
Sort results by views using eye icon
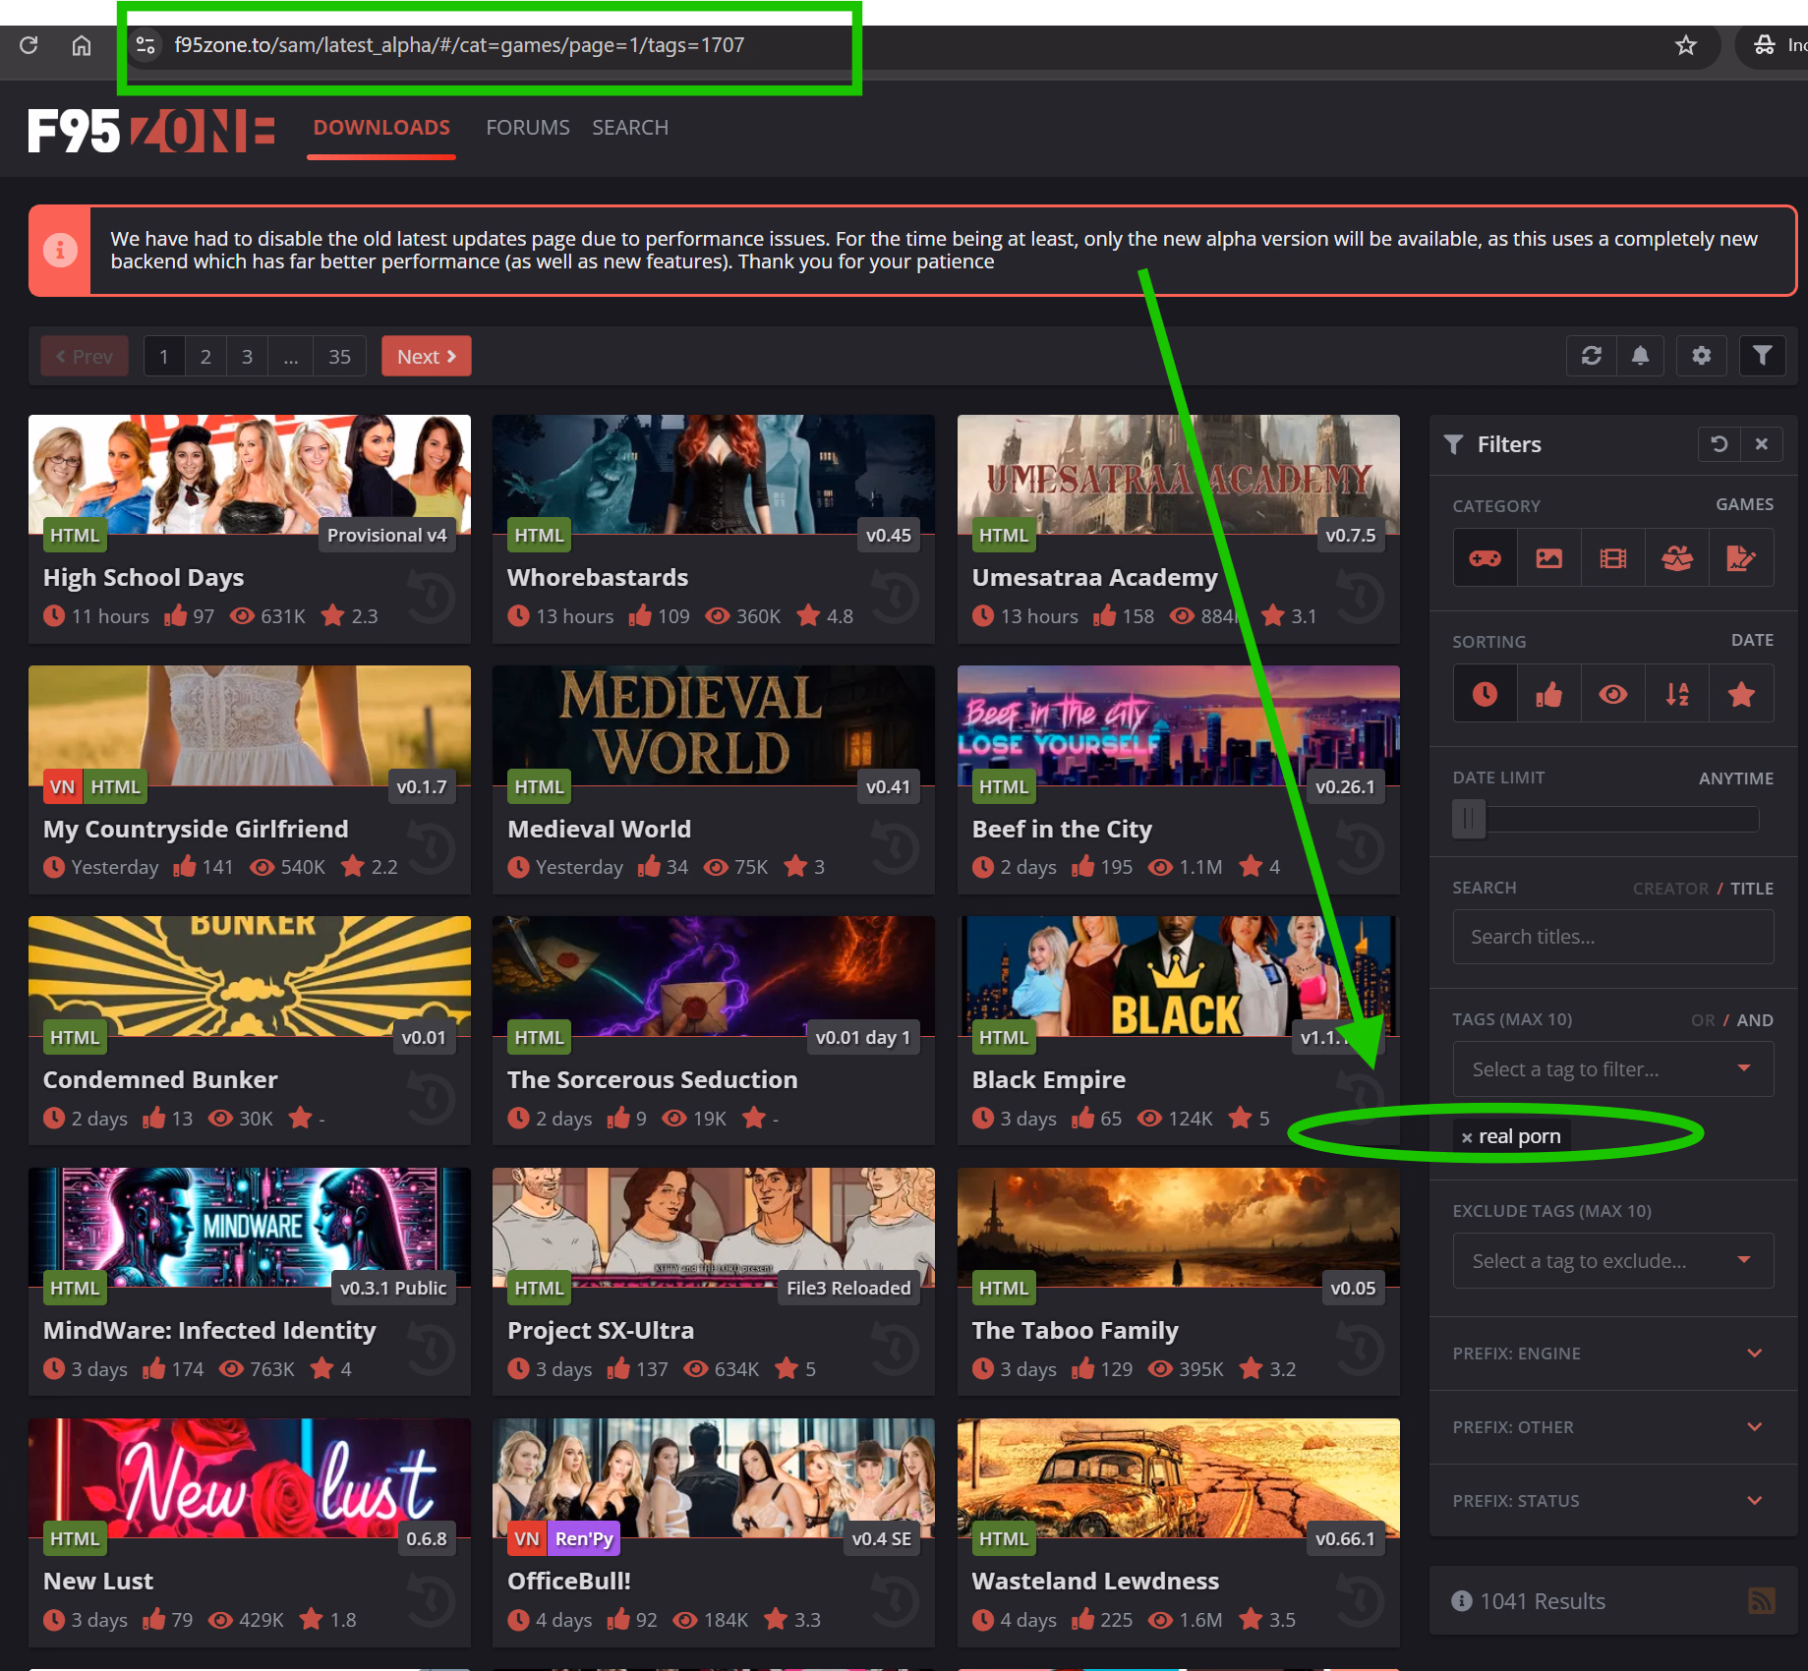(1612, 695)
